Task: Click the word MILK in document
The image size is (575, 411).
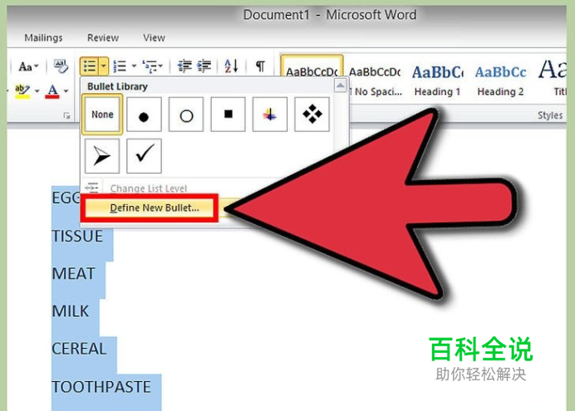Action: click(x=71, y=311)
